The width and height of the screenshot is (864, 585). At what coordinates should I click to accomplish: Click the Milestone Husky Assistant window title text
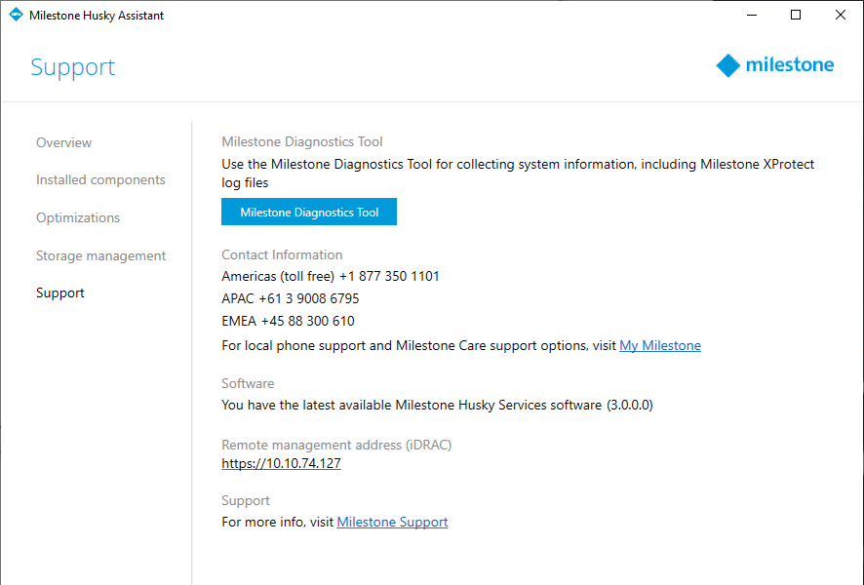(97, 15)
